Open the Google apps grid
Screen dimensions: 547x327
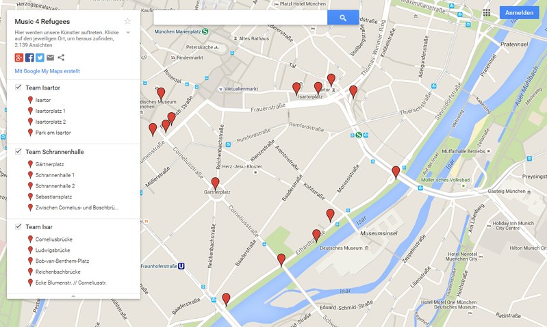pyautogui.click(x=487, y=12)
